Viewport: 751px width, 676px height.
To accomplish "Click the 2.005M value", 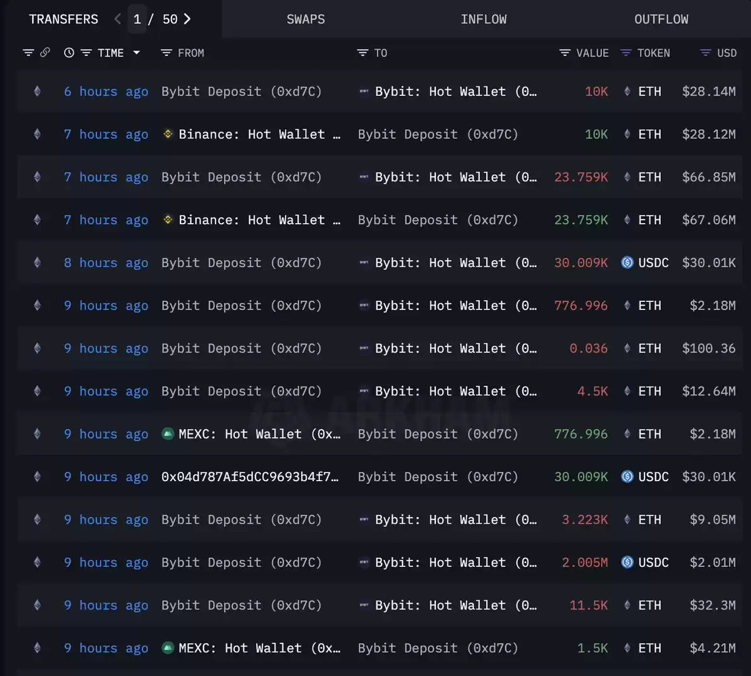I will click(585, 563).
